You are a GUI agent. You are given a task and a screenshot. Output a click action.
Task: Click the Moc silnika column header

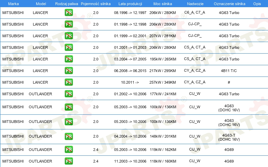(163, 4)
